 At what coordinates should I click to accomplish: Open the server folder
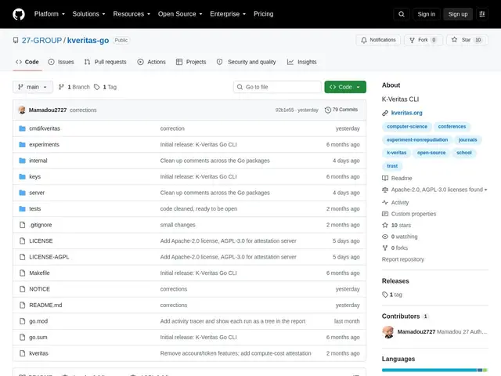click(x=37, y=193)
